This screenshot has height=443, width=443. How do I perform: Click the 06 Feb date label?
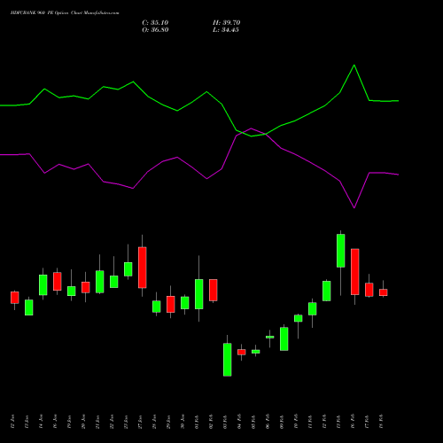(x=268, y=422)
